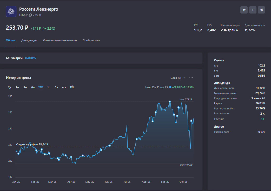The width and height of the screenshot is (271, 191).
Task: Open the Дивиденды tab
Action: (29, 40)
